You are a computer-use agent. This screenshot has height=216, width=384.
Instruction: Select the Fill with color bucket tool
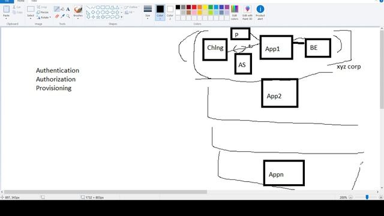(62, 10)
